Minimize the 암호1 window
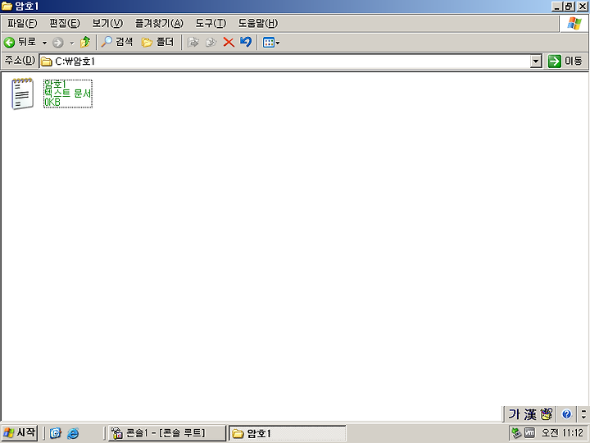Image resolution: width=590 pixels, height=443 pixels. [x=557, y=7]
